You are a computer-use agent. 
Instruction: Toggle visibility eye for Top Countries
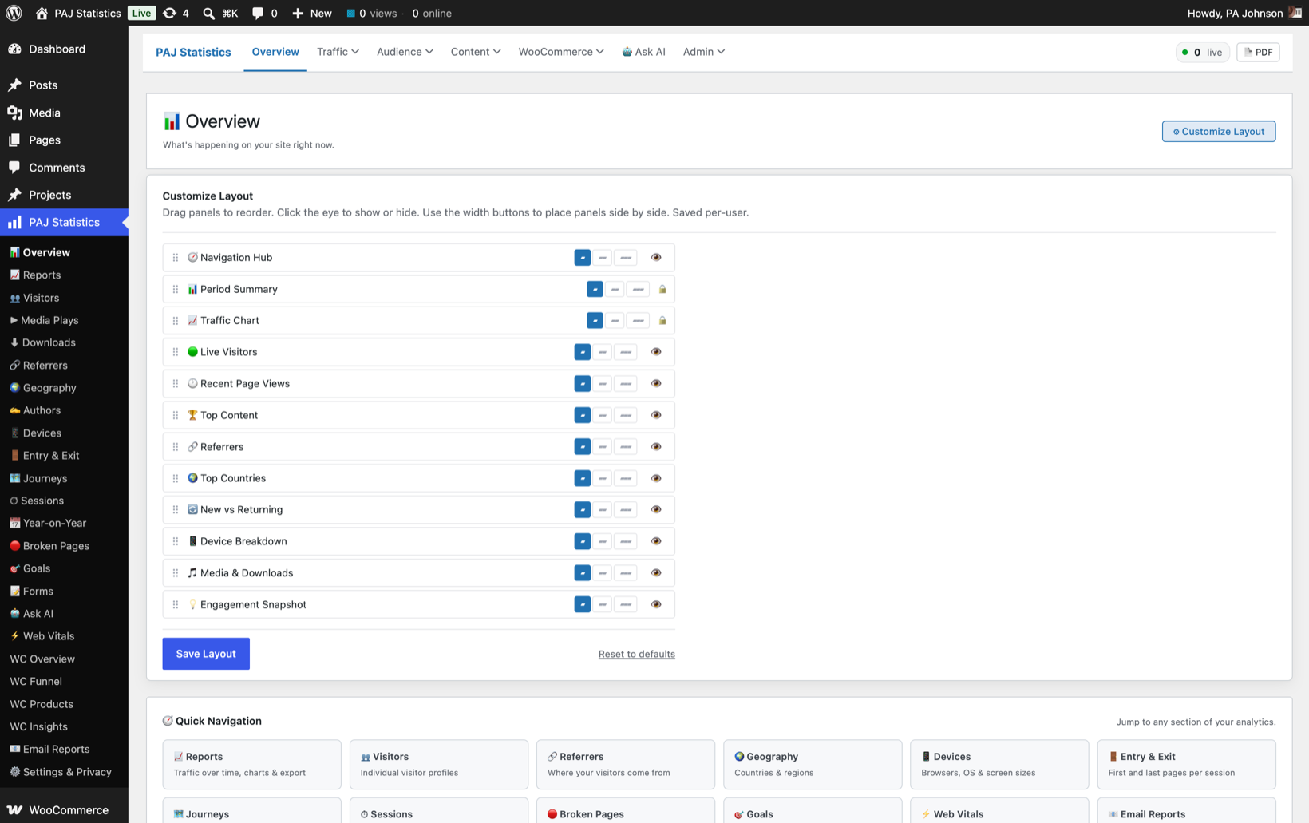tap(656, 478)
